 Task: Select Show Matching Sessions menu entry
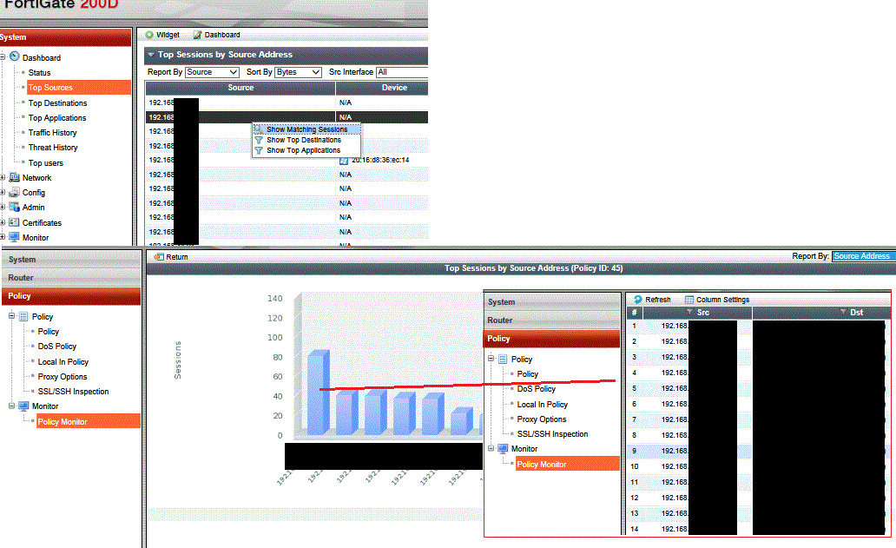[x=306, y=129]
